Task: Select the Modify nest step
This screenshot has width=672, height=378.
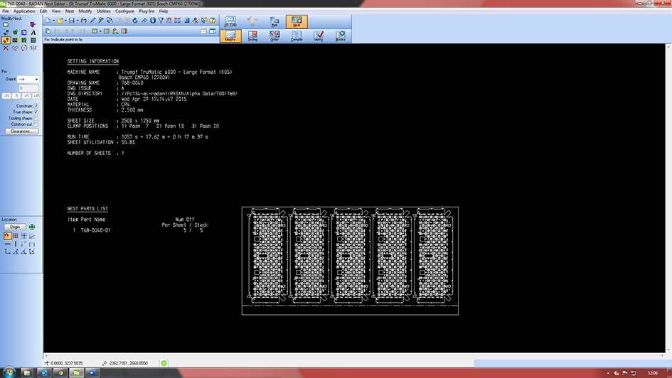Action: 230,36
